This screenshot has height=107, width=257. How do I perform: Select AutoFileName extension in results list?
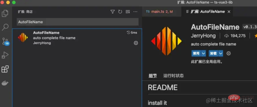[77, 38]
